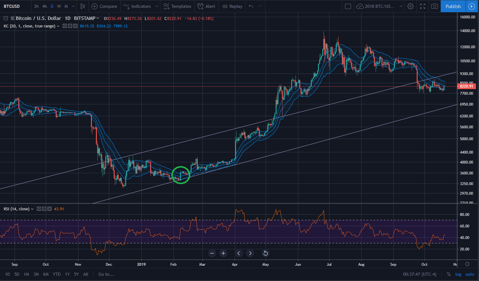Take a chart snapshot with camera icon
479x281 pixels.
click(x=434, y=6)
